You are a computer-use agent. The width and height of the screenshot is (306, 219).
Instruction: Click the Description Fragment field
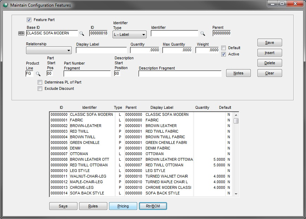point(180,74)
